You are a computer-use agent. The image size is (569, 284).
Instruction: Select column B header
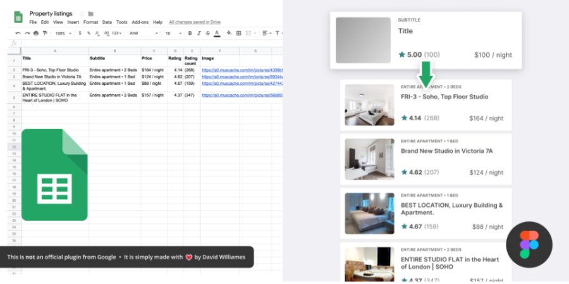[x=114, y=51]
